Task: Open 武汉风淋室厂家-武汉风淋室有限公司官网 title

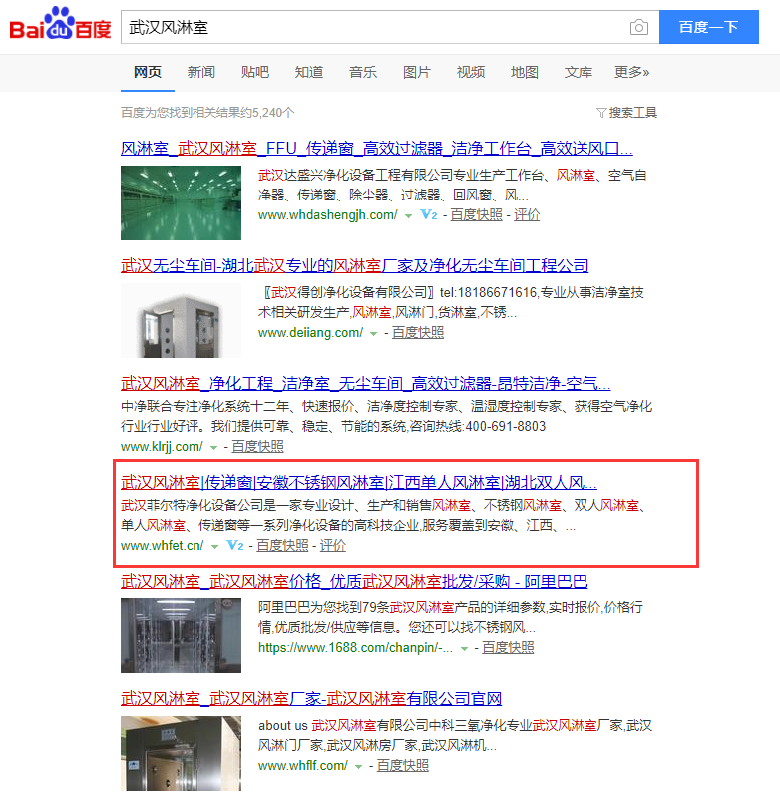Action: [x=311, y=699]
